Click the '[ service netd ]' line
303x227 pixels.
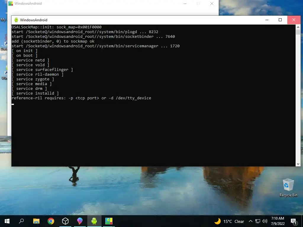(30, 60)
